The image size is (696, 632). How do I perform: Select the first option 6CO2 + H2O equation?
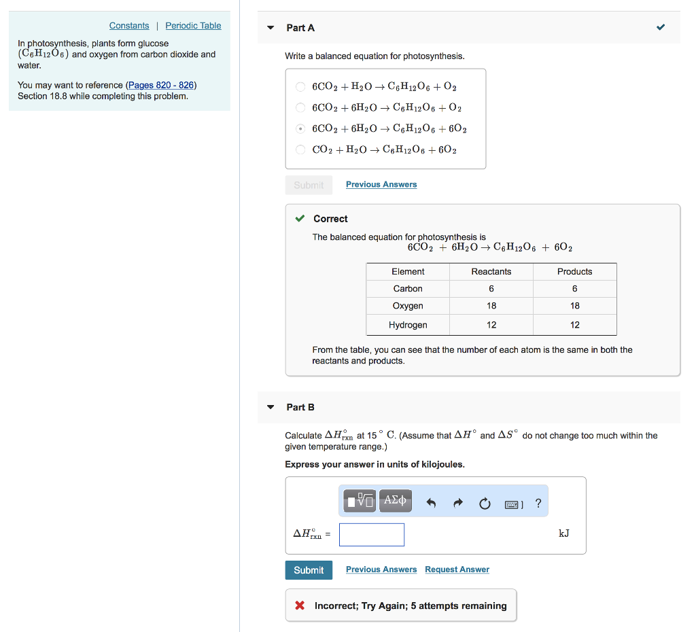300,86
